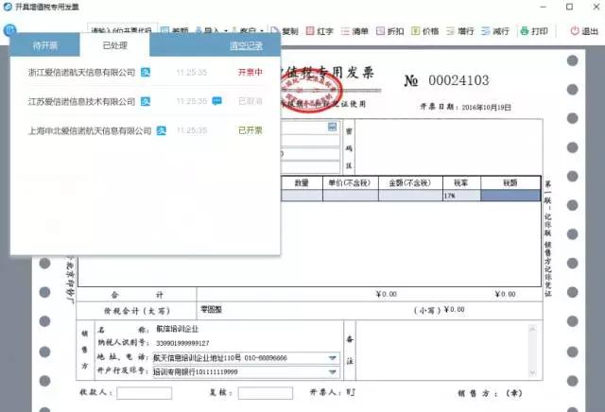Click the 价格 (price) toolbar button

pos(425,31)
